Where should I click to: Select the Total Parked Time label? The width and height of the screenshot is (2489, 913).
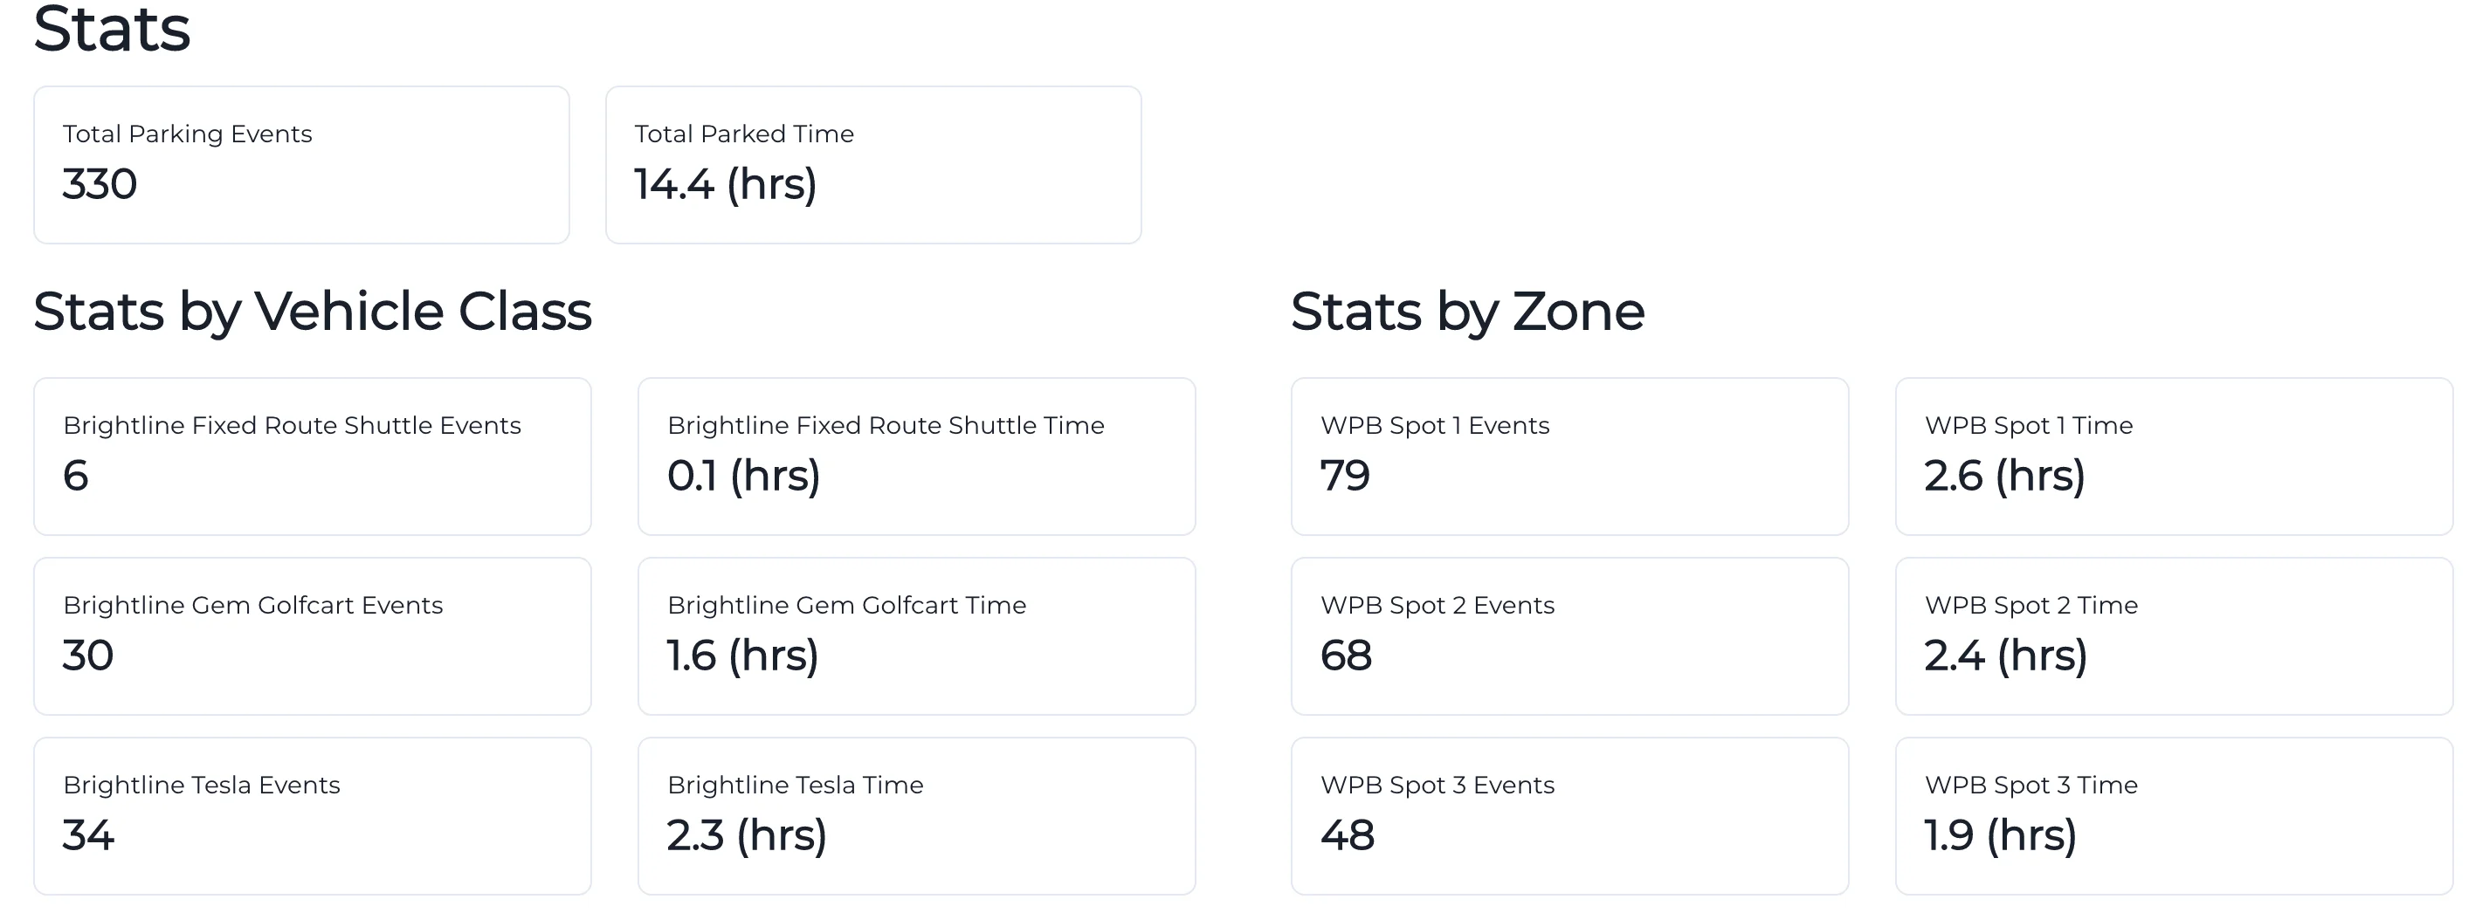pyautogui.click(x=744, y=134)
